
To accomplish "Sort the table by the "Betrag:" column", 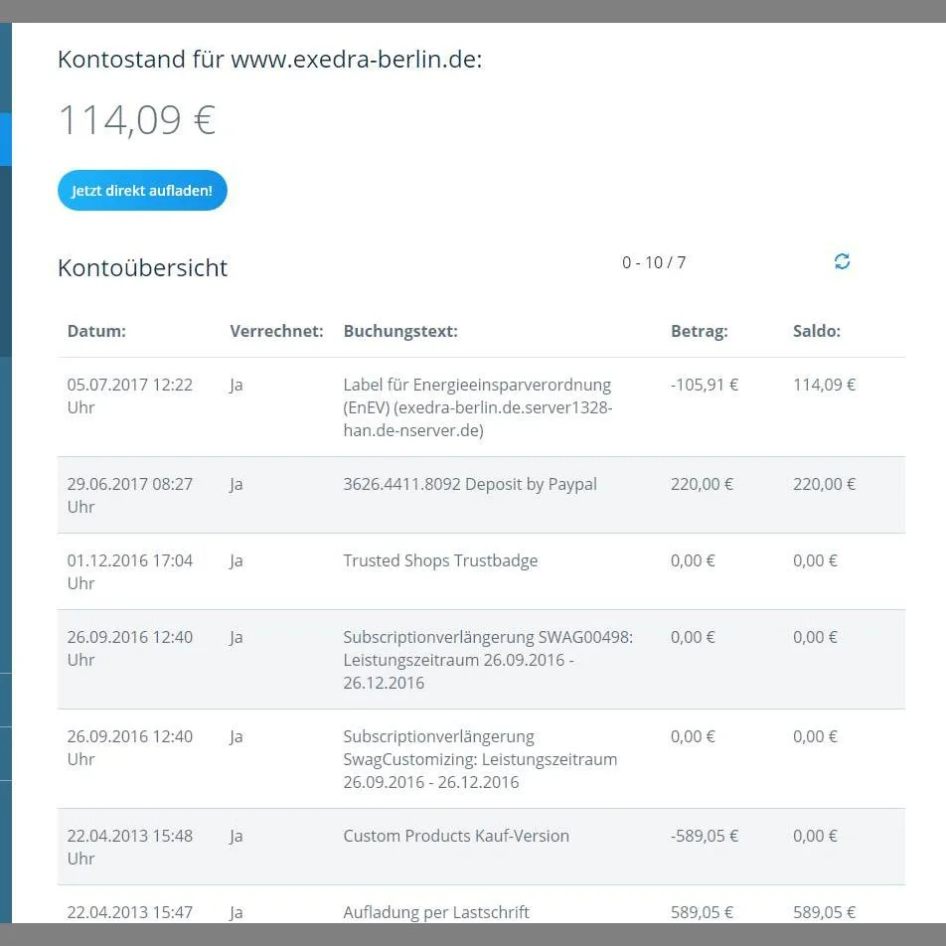I will click(x=700, y=331).
